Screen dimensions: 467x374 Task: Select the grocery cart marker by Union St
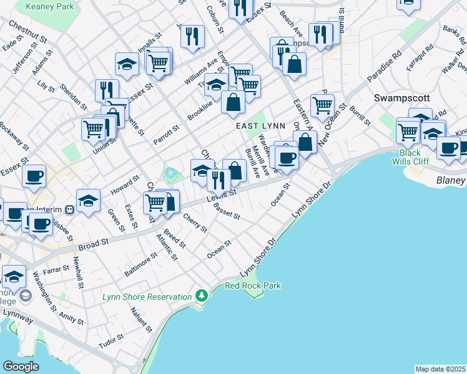(x=93, y=130)
